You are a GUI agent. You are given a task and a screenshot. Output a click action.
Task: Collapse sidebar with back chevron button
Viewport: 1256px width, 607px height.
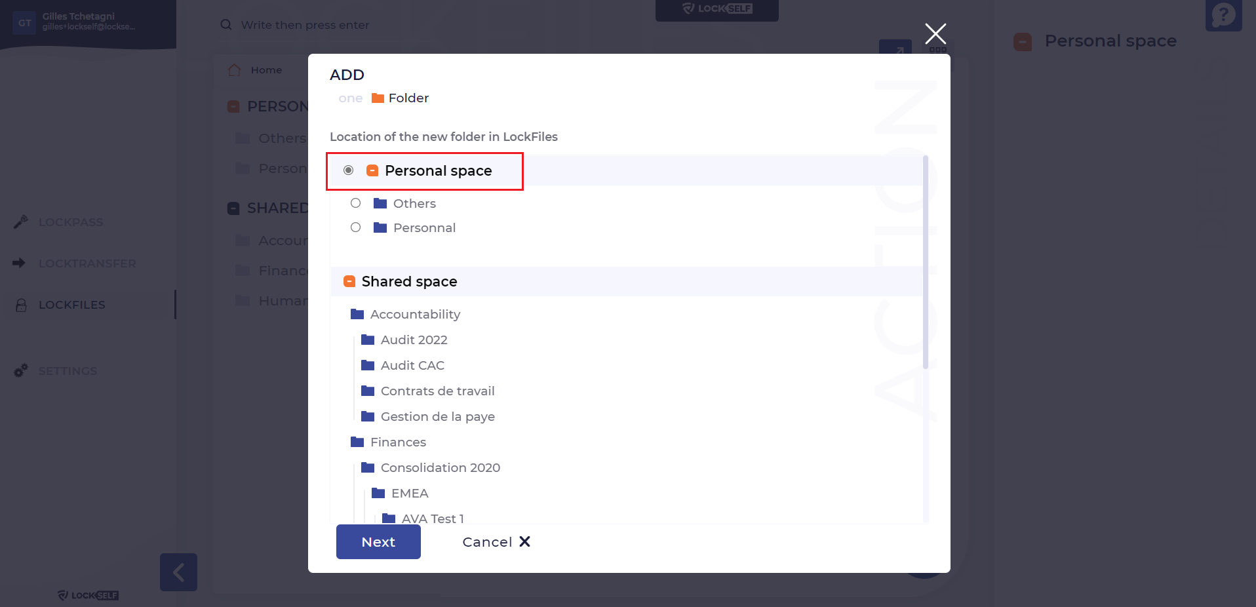[178, 572]
